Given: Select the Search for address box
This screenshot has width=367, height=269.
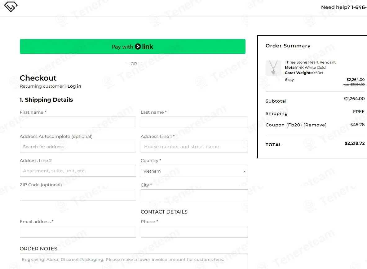Looking at the screenshot, I should pos(78,147).
